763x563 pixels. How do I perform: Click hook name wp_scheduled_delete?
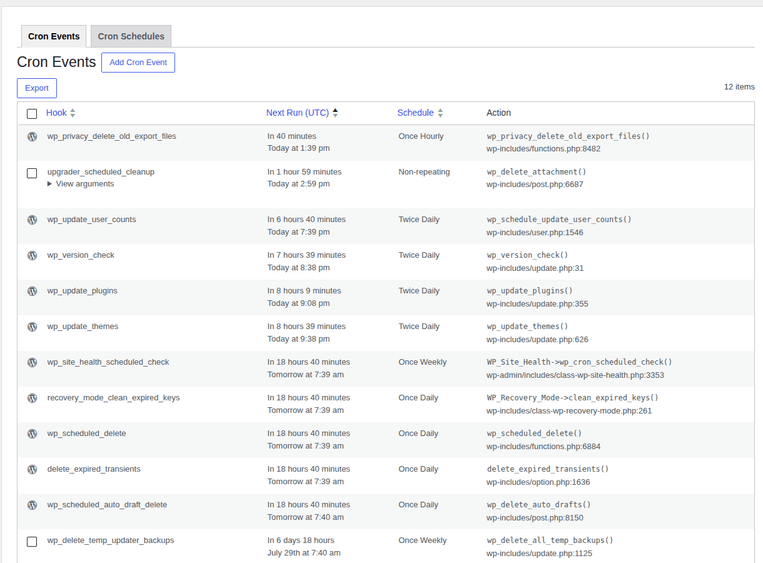click(86, 434)
